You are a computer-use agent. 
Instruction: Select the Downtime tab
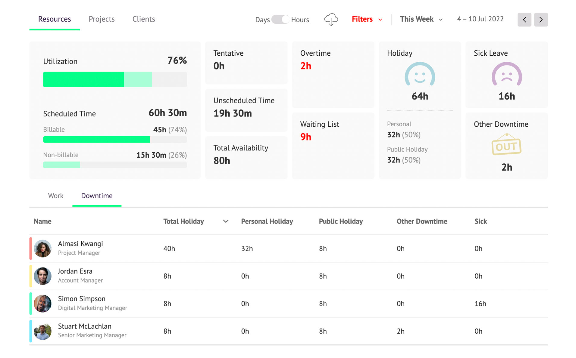pos(97,196)
